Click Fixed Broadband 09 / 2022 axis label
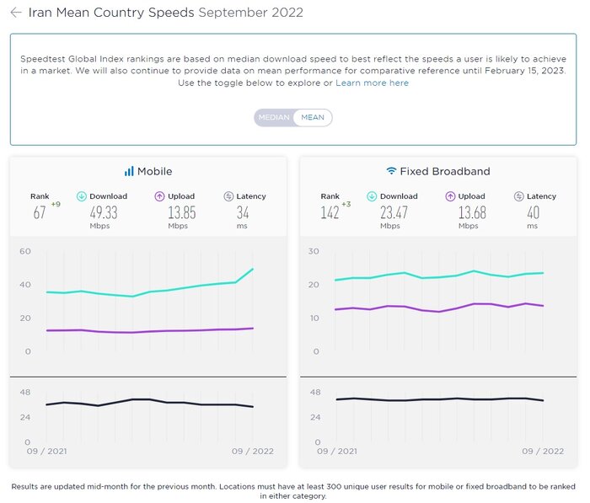This screenshot has width=590, height=503. pos(541,451)
